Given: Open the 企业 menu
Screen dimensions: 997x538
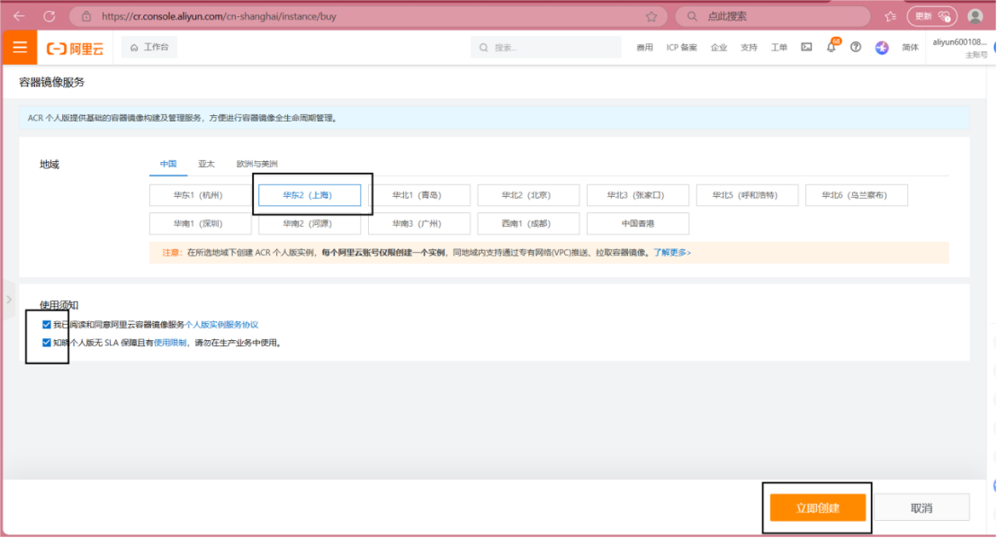Looking at the screenshot, I should (719, 48).
